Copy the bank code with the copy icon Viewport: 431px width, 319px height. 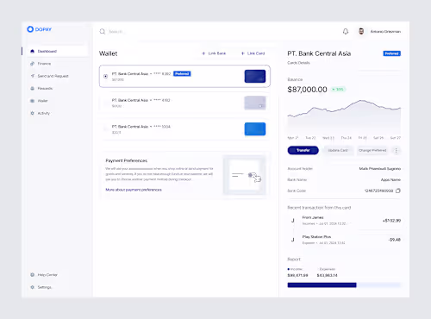(x=398, y=191)
